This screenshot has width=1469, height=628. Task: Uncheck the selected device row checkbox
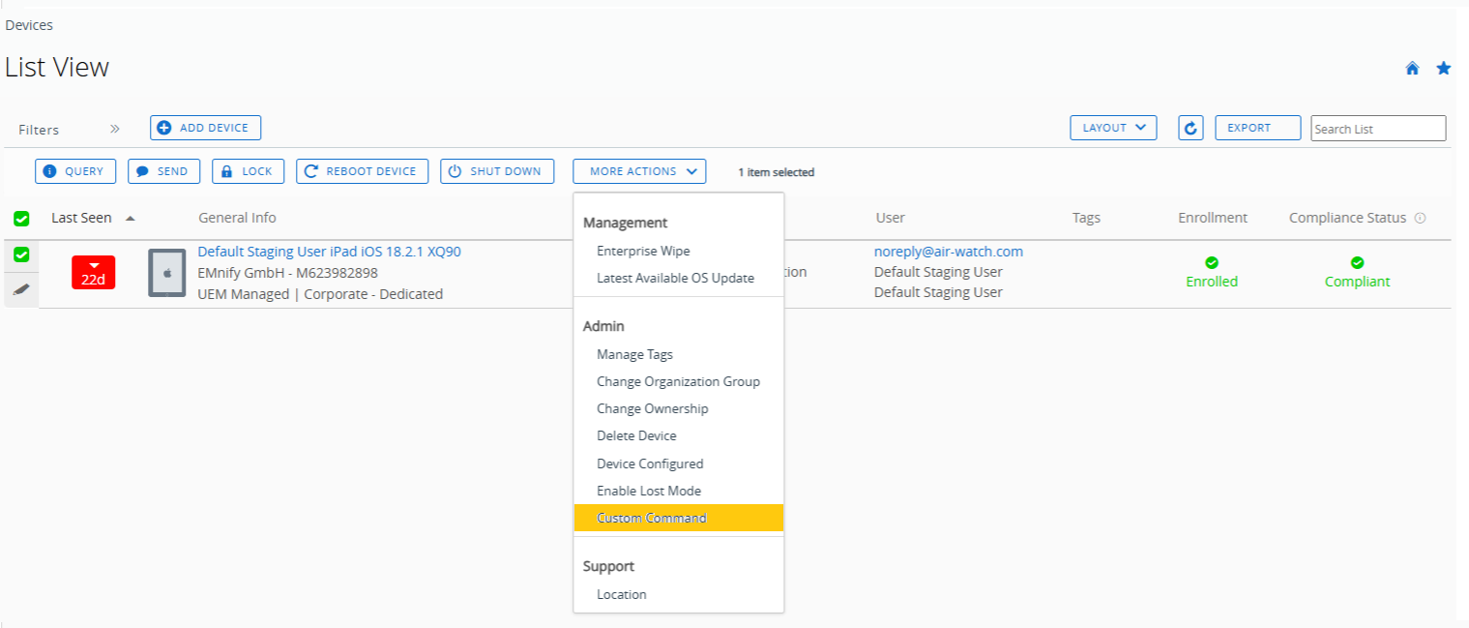(x=21, y=254)
